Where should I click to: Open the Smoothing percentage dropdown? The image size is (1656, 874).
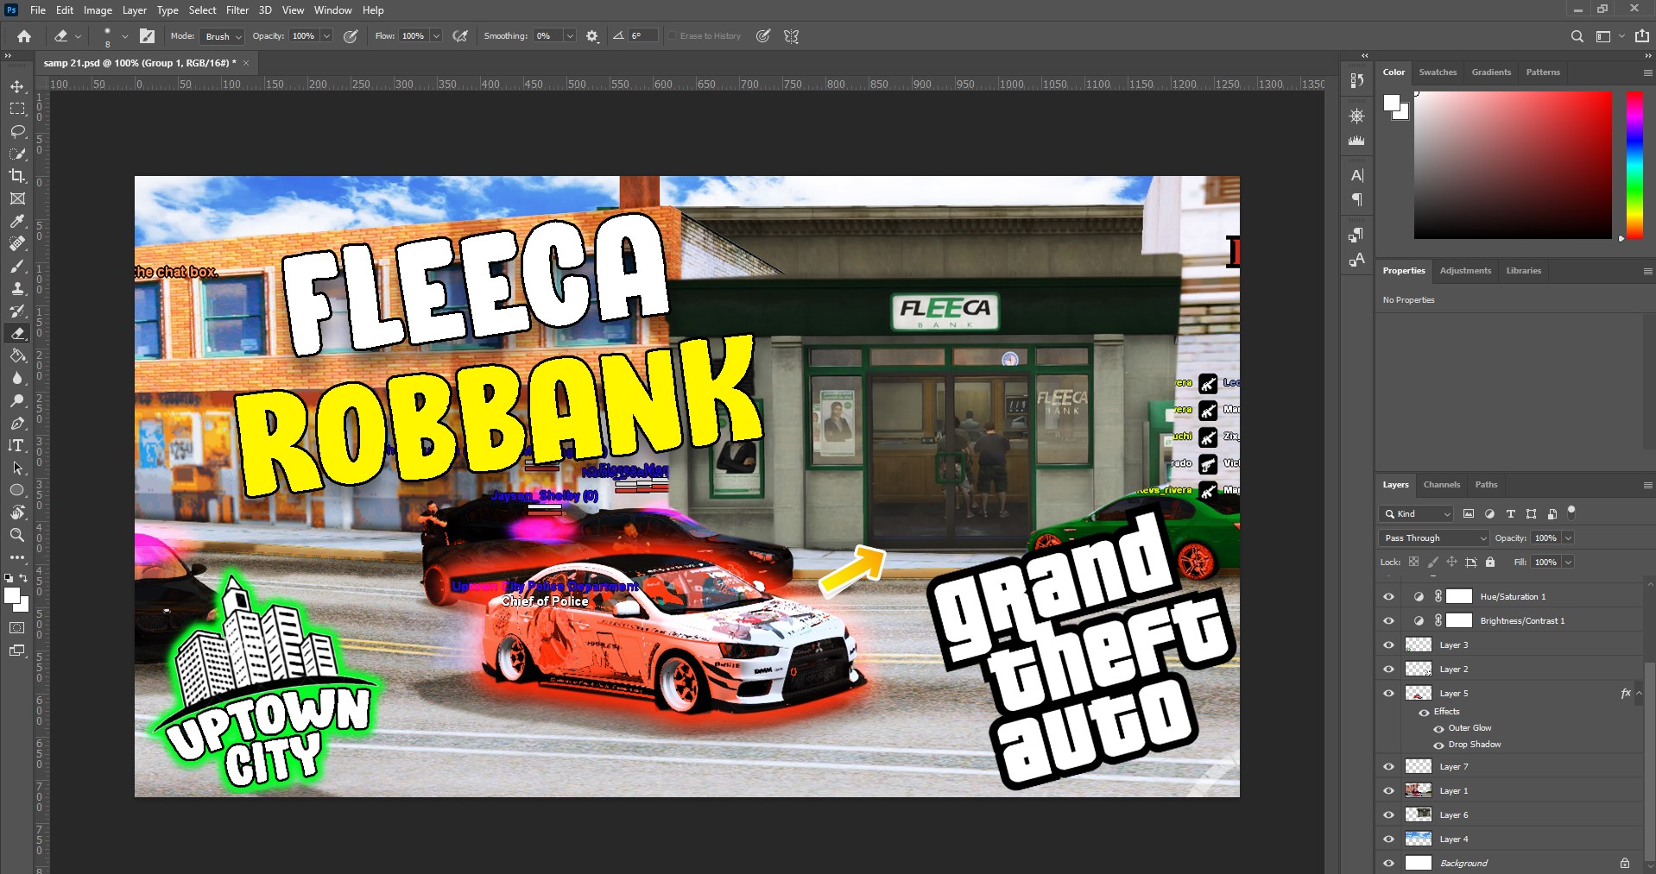pos(570,36)
